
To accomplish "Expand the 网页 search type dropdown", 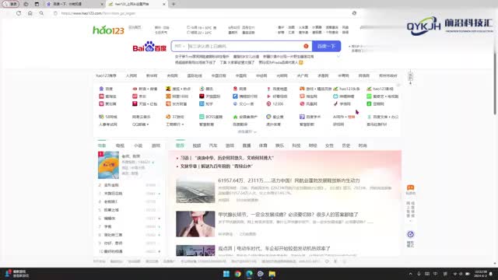I will [180, 47].
